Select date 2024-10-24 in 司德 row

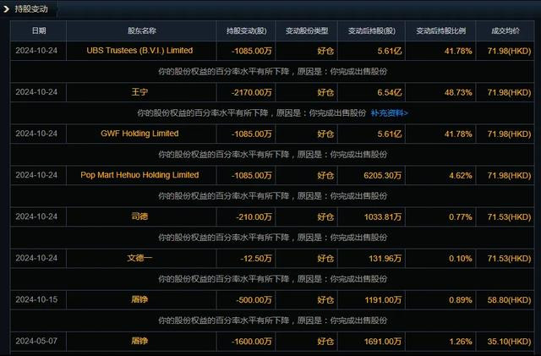[36, 216]
